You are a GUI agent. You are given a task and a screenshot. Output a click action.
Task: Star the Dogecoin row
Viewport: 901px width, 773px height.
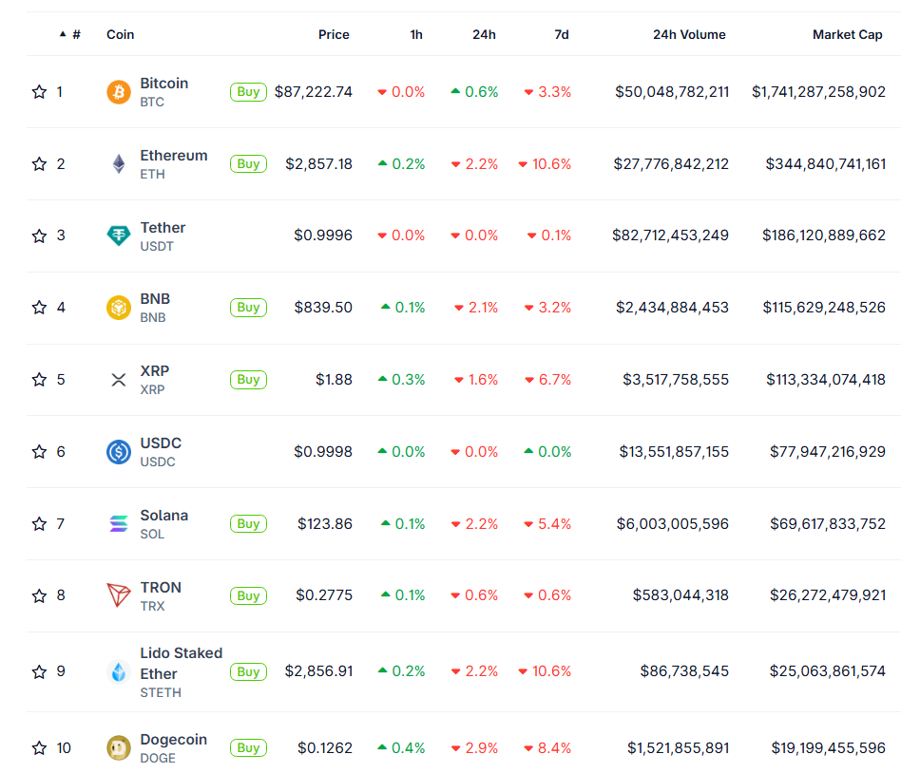[39, 748]
